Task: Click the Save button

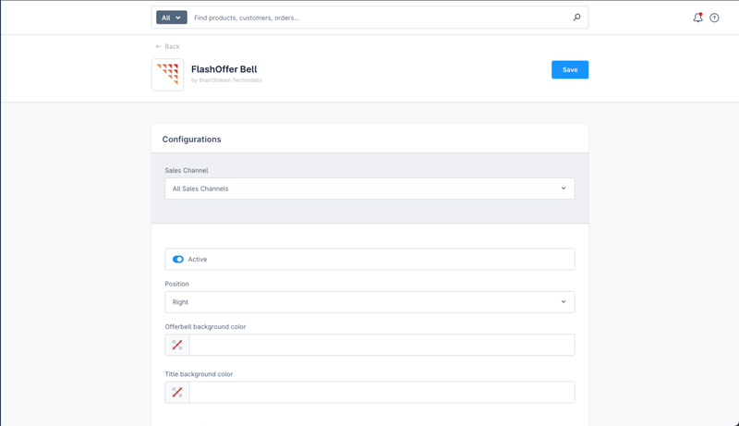Action: pos(570,70)
